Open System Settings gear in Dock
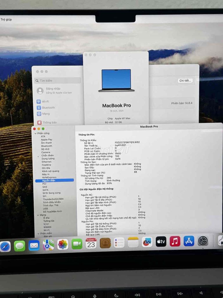Screen dimensions: 223x298 click(x=203, y=241)
